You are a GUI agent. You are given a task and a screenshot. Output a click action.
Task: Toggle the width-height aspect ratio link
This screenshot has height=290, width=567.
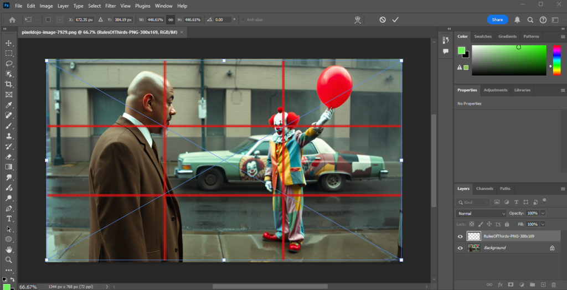tap(171, 19)
